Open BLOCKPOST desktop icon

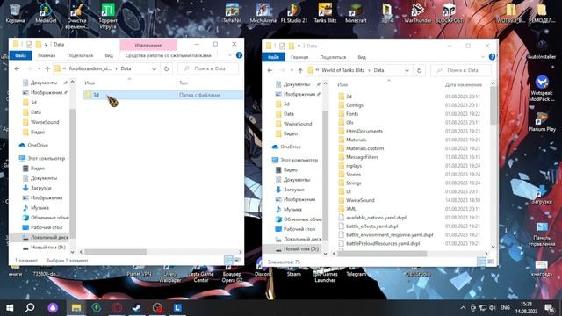click(x=449, y=13)
